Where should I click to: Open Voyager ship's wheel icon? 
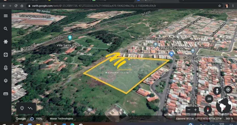coord(6,42)
